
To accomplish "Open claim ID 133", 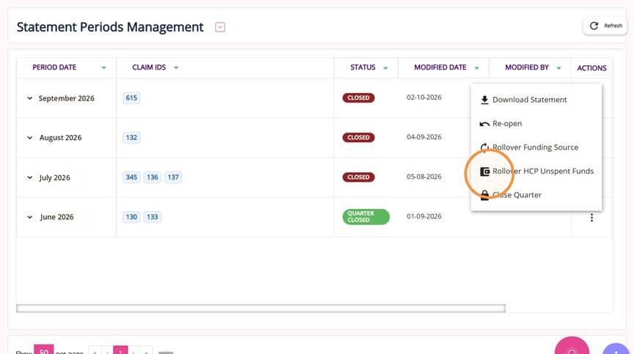I will point(152,217).
